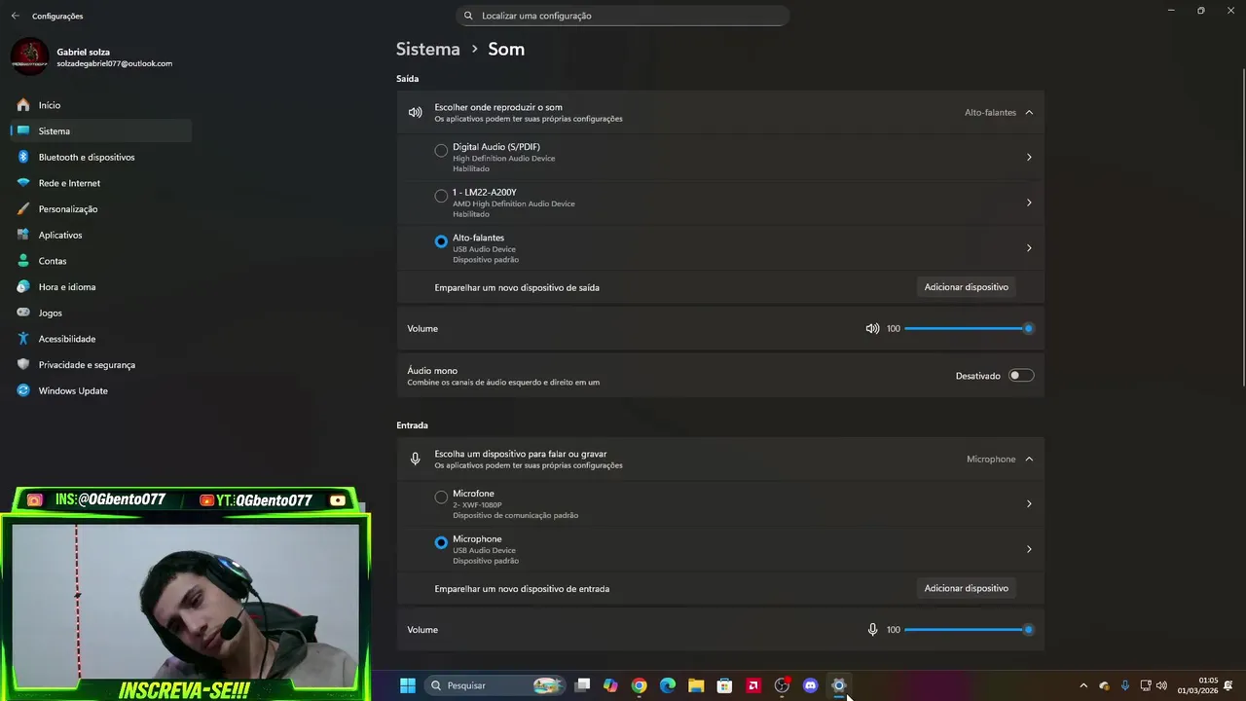Open Aplicativos settings section

point(101,235)
